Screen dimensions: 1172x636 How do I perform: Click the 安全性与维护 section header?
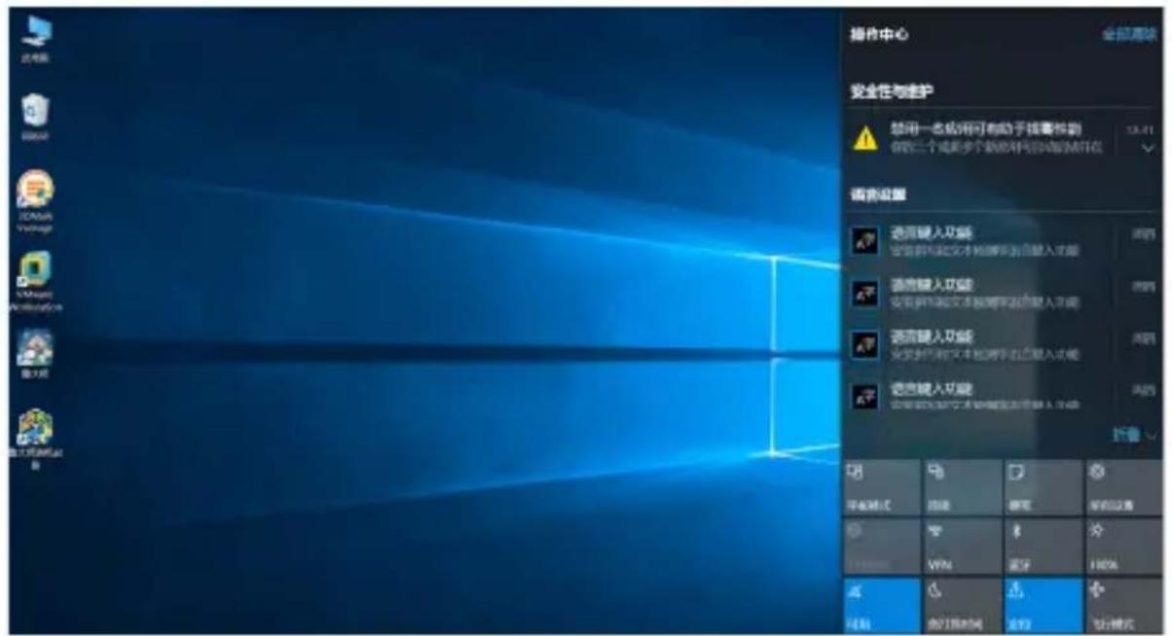pyautogui.click(x=893, y=92)
